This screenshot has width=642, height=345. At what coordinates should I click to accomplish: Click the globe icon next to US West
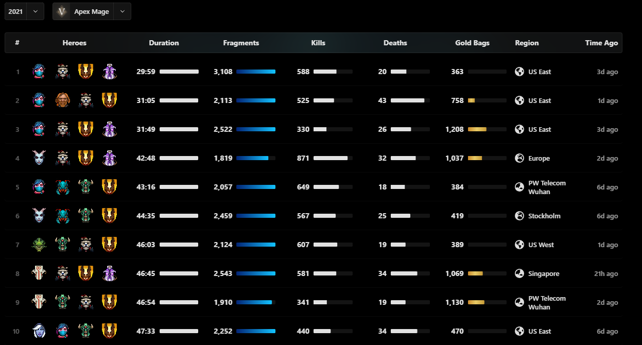coord(519,245)
